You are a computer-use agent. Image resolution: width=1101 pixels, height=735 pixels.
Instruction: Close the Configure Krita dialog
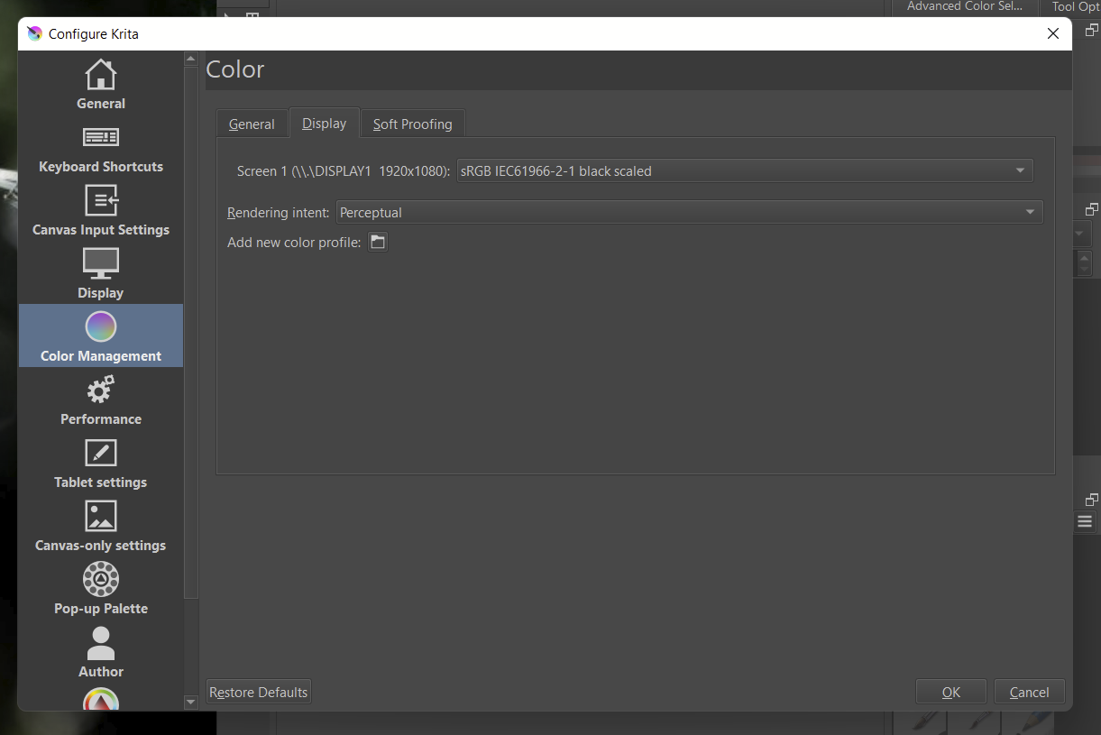1052,34
